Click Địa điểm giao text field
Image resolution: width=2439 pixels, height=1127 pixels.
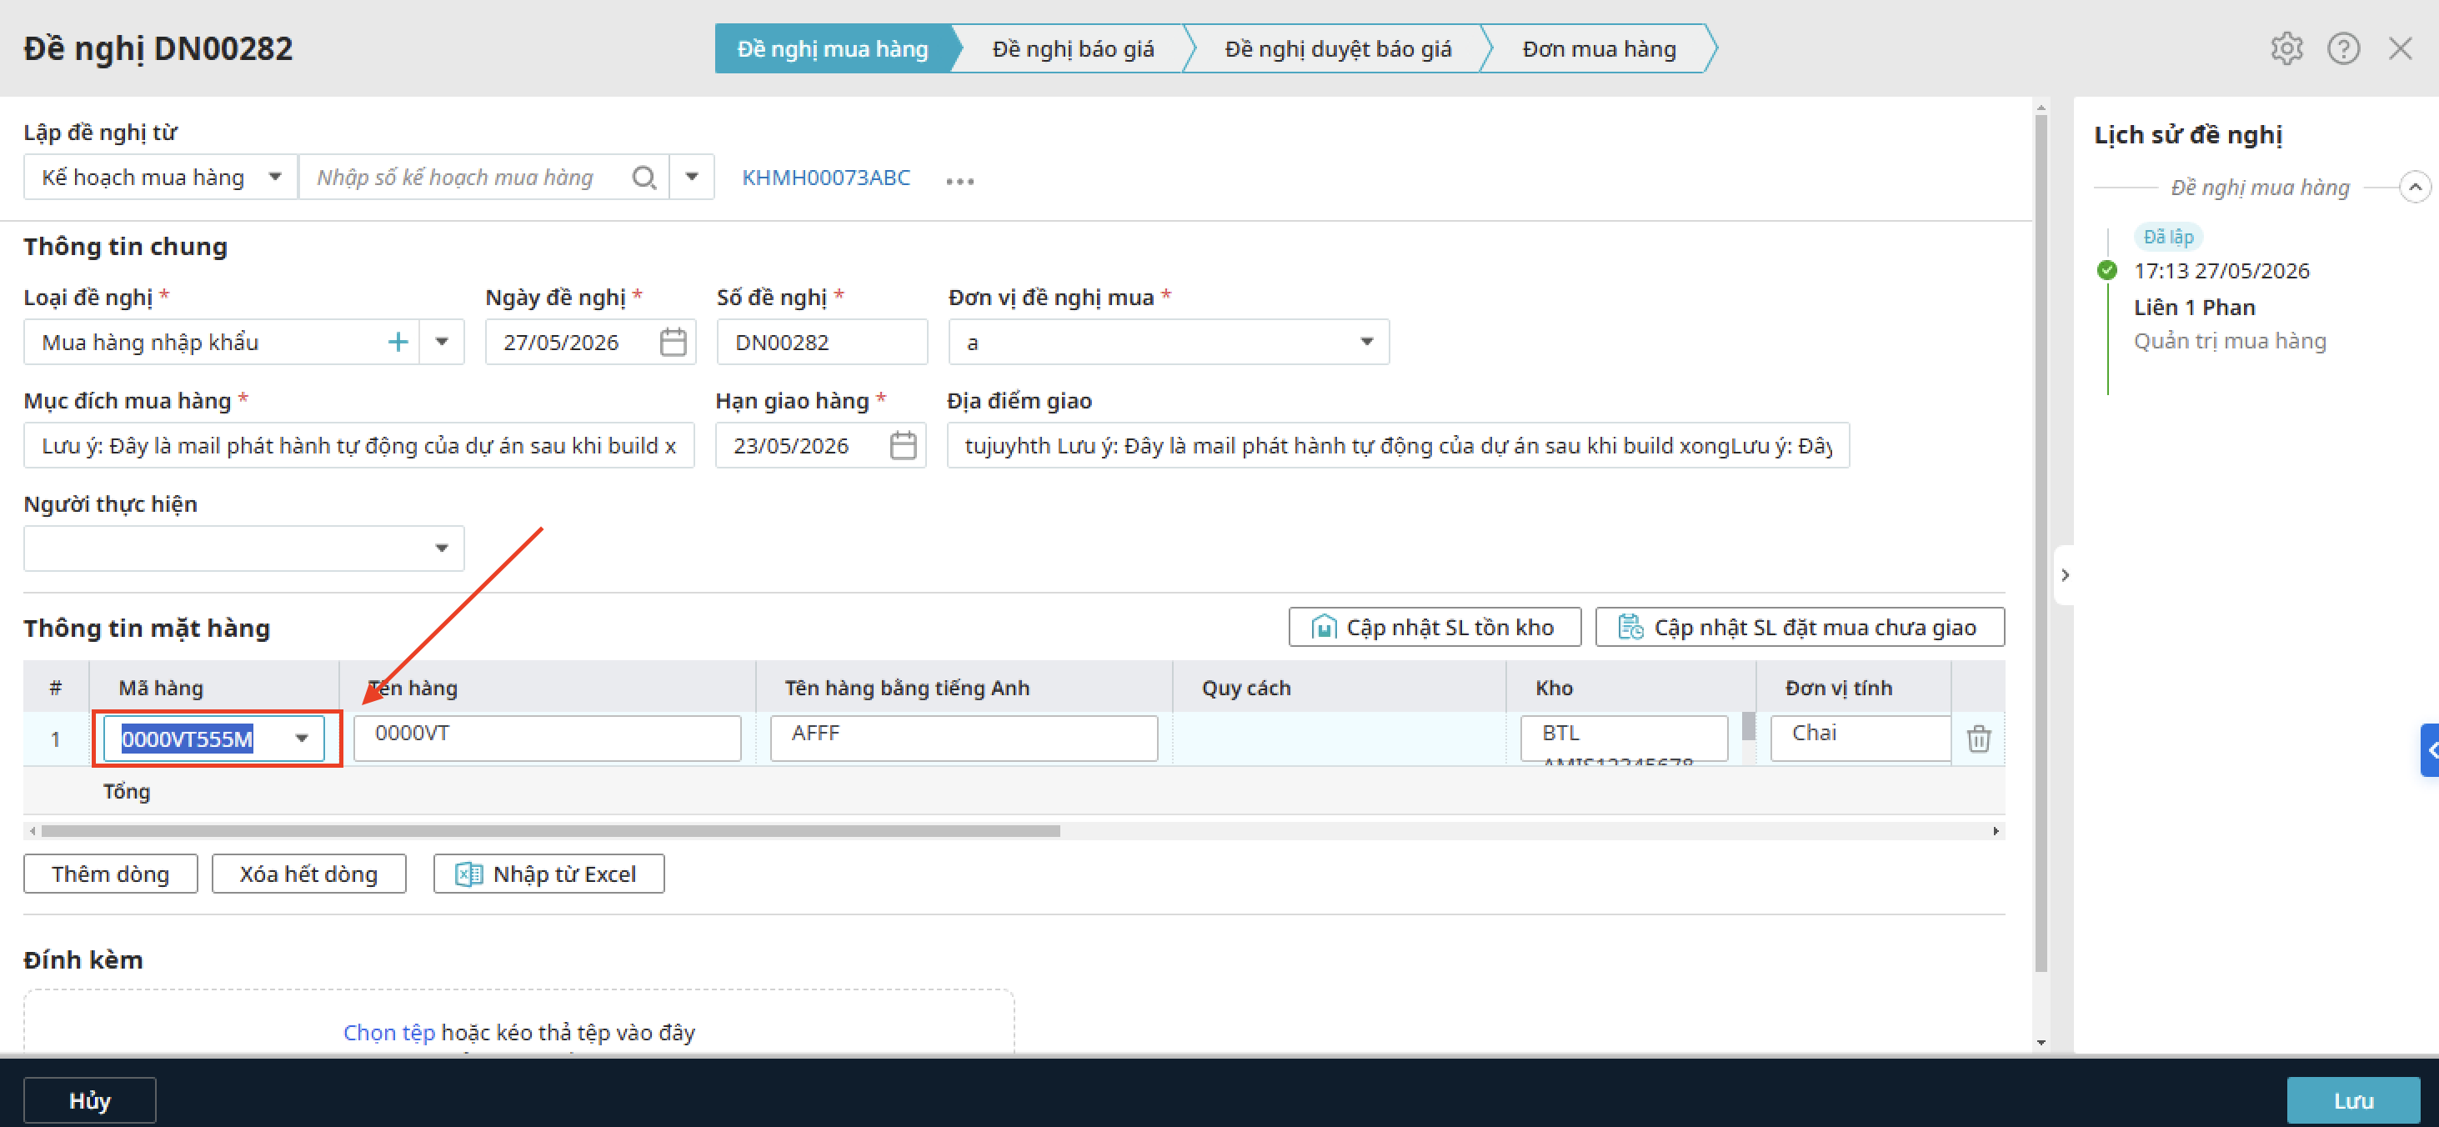coord(1398,445)
